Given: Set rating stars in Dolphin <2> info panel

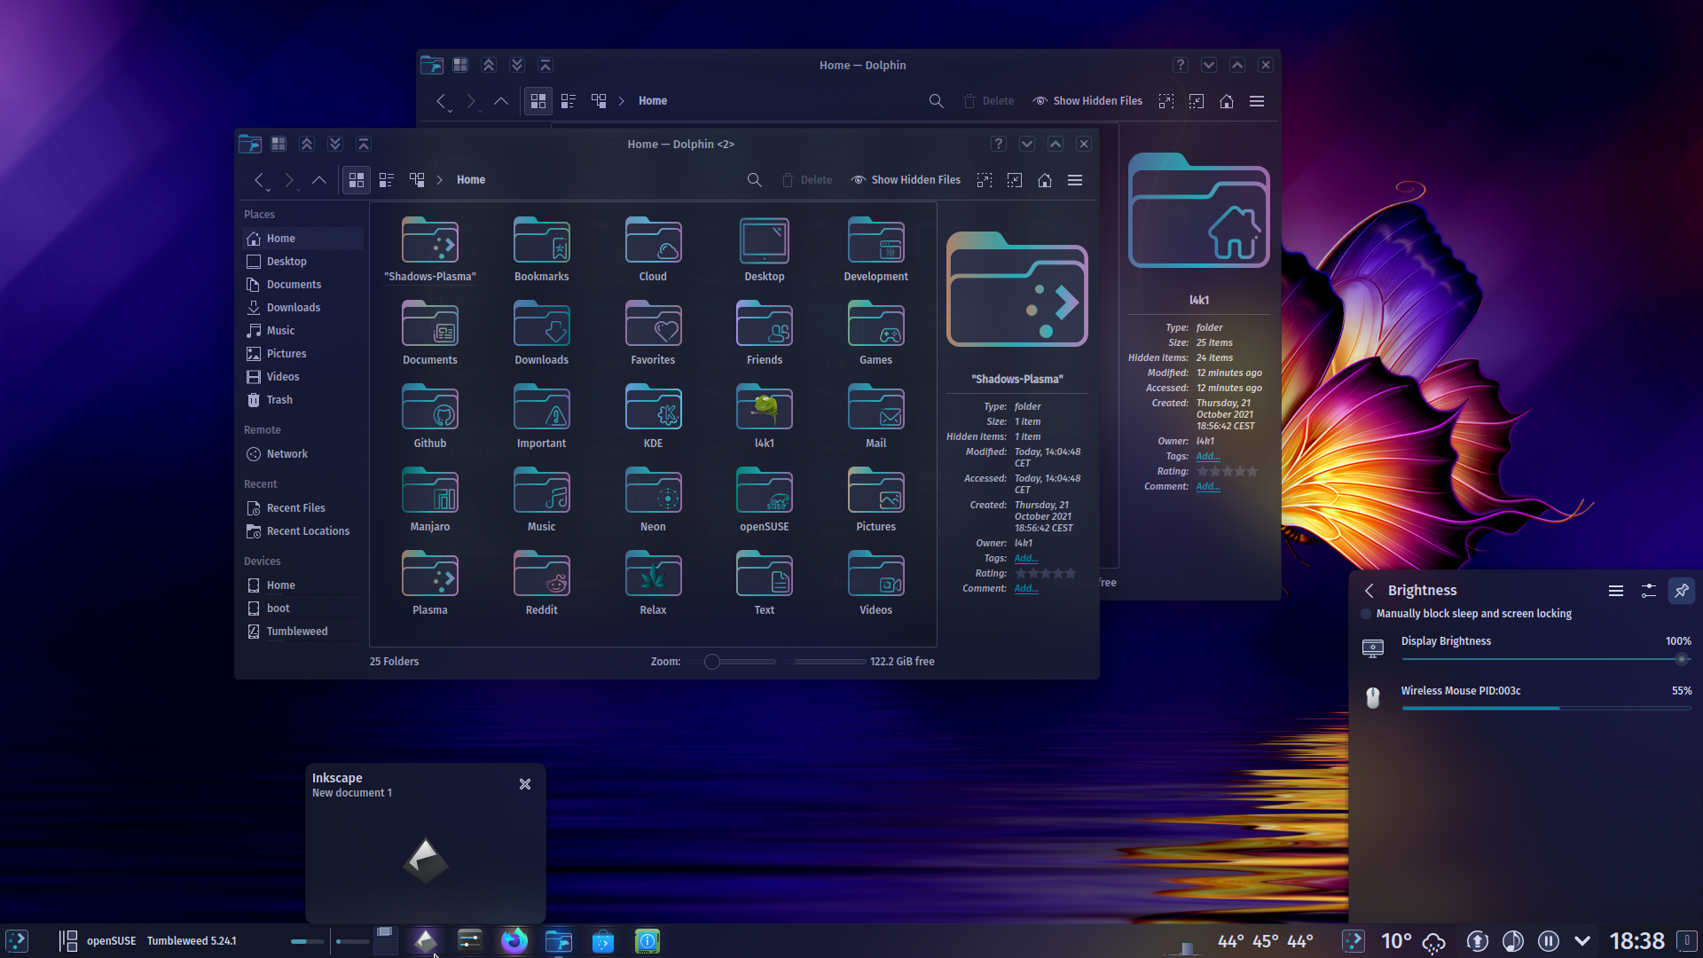Looking at the screenshot, I should (x=1045, y=574).
